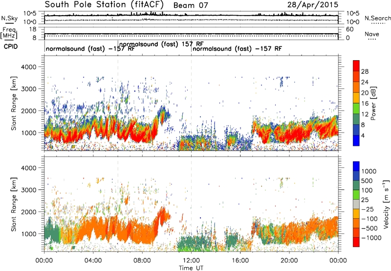
Task: Select the Time UT axis title
Action: pyautogui.click(x=191, y=268)
